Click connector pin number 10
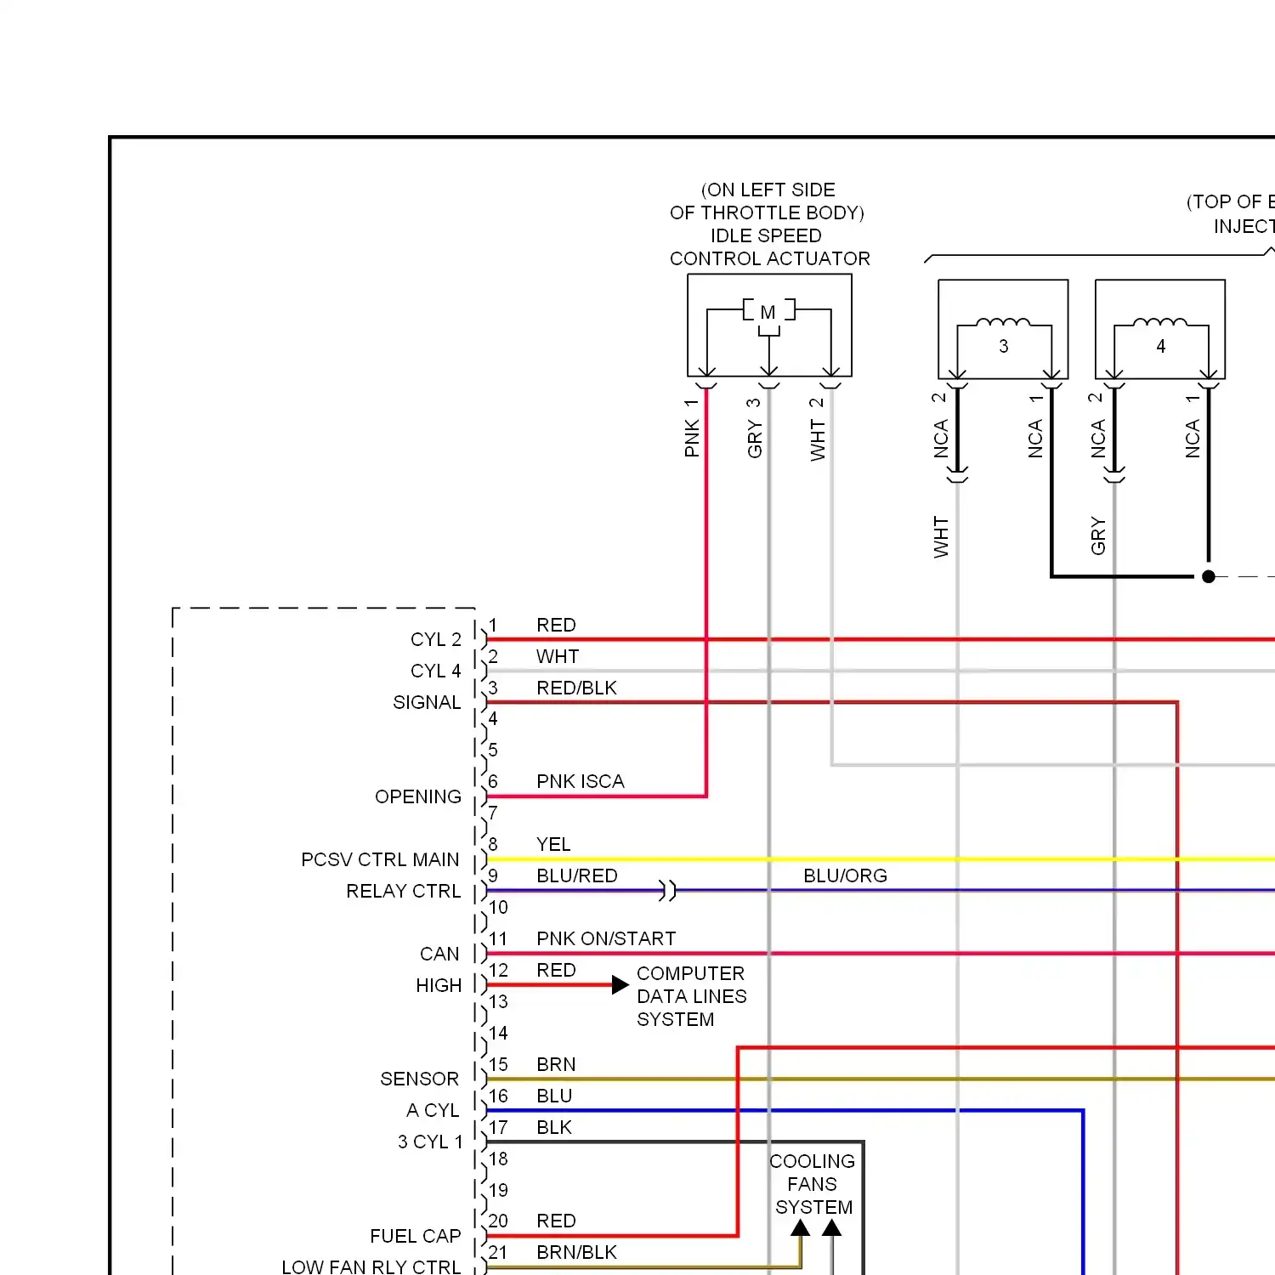The width and height of the screenshot is (1275, 1275). coord(498,907)
